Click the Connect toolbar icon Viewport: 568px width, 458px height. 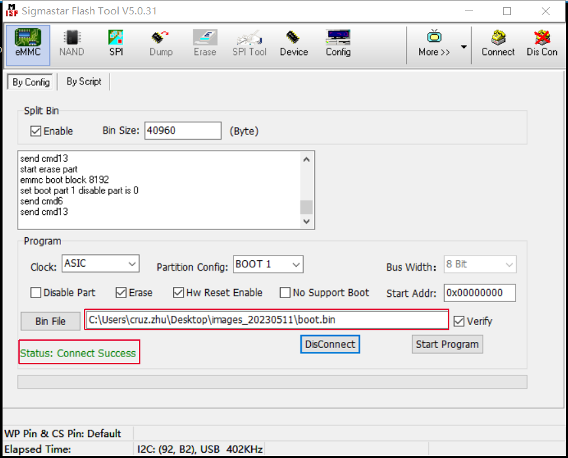(x=498, y=45)
